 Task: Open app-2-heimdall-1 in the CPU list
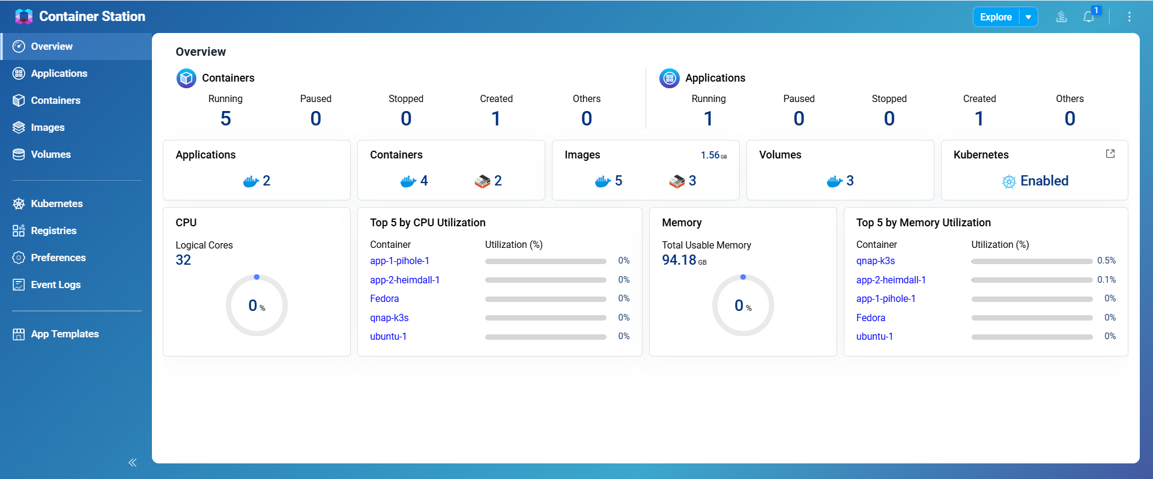click(x=405, y=280)
